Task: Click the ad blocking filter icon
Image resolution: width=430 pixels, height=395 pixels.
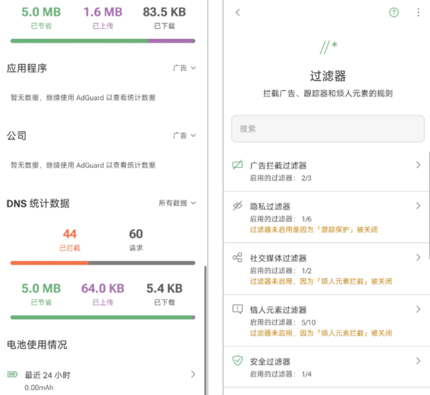Action: coord(238,165)
